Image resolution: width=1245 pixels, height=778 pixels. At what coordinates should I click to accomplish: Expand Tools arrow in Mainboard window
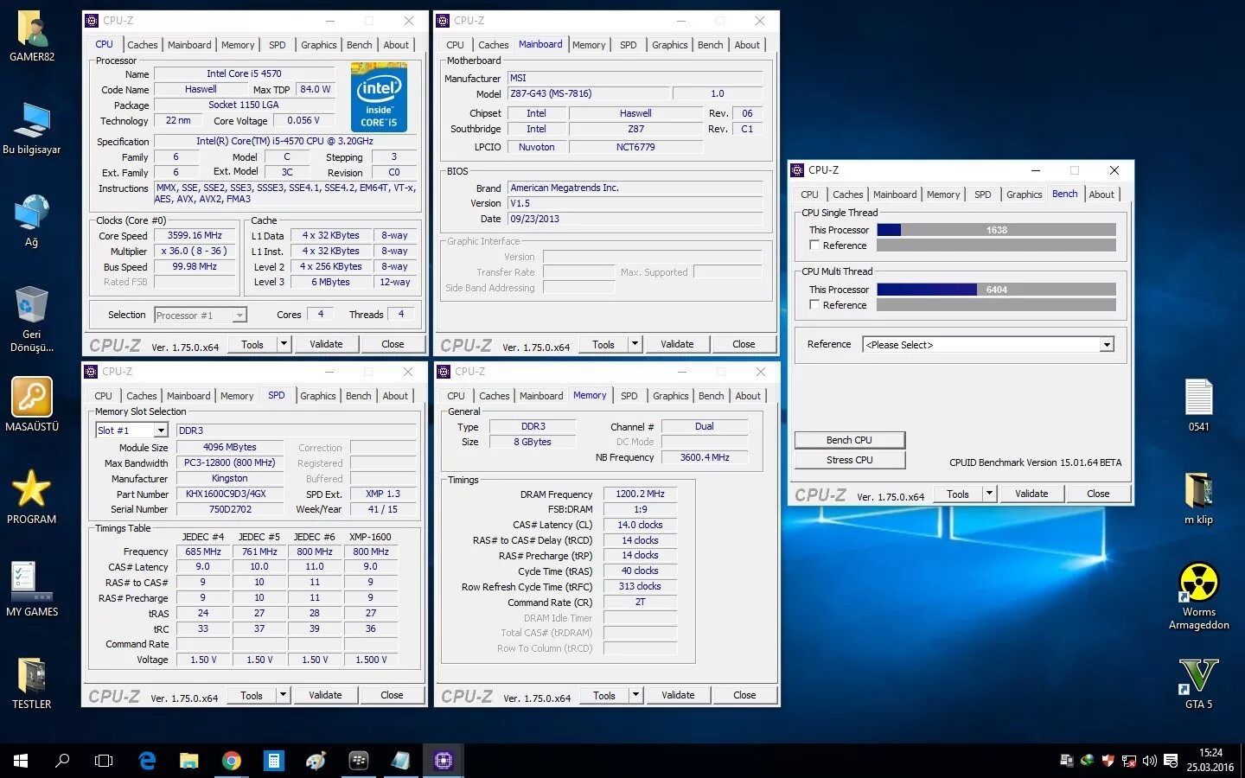point(635,344)
